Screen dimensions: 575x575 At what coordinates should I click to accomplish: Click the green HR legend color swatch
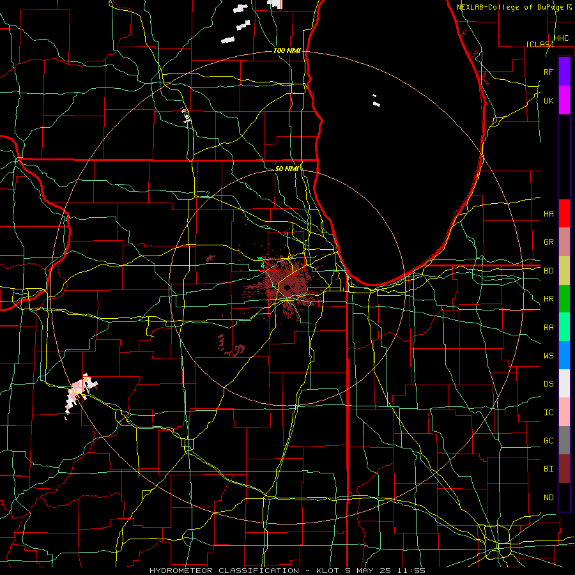(x=564, y=299)
